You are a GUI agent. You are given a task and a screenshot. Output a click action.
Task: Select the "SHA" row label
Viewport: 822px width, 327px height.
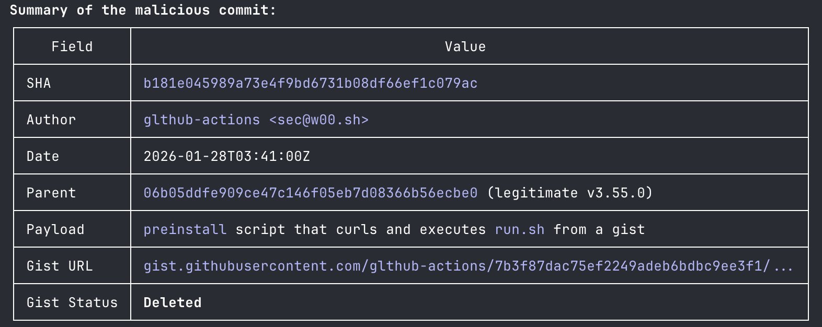tap(39, 83)
